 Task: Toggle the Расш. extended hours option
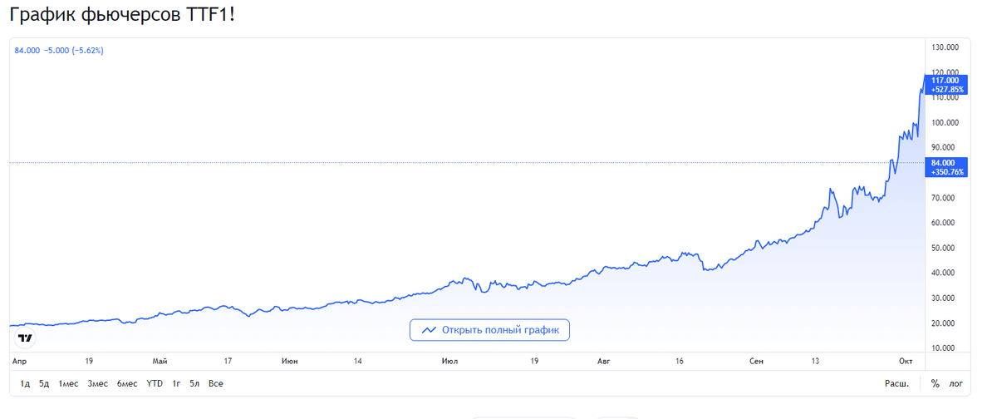pos(896,384)
